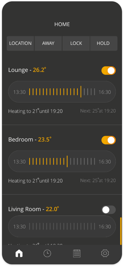
Task: Click the orange vertical scrollbar
Action: click(x=121, y=231)
